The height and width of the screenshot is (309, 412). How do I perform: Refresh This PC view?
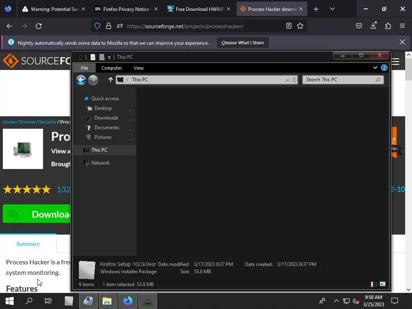[x=294, y=80]
